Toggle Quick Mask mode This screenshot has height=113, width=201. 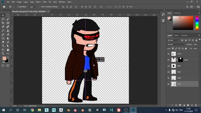3,66
